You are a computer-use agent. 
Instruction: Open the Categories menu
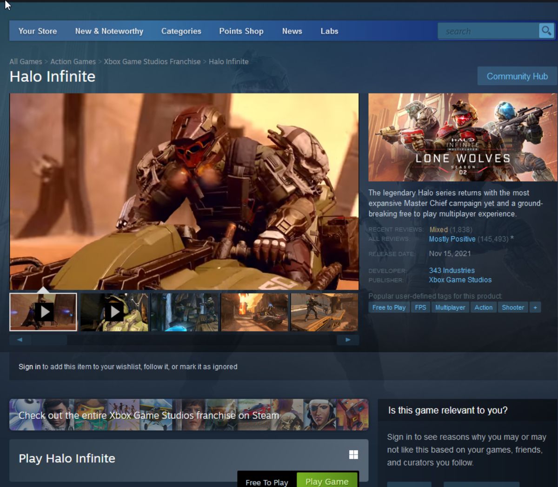point(181,31)
